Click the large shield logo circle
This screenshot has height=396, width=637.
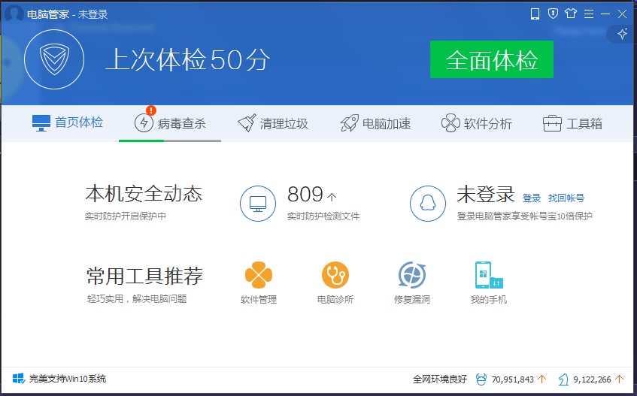[x=54, y=59]
